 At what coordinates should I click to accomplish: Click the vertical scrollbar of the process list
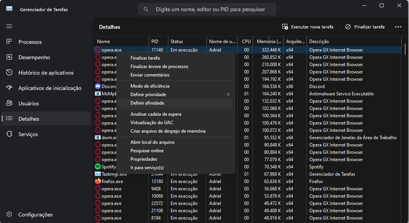click(405, 50)
